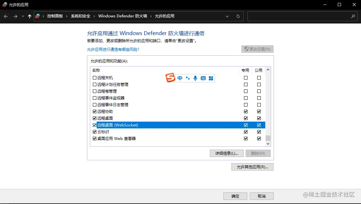Click the Sogou voice input microphone
Screen dimensions: 361x204
click(x=195, y=78)
